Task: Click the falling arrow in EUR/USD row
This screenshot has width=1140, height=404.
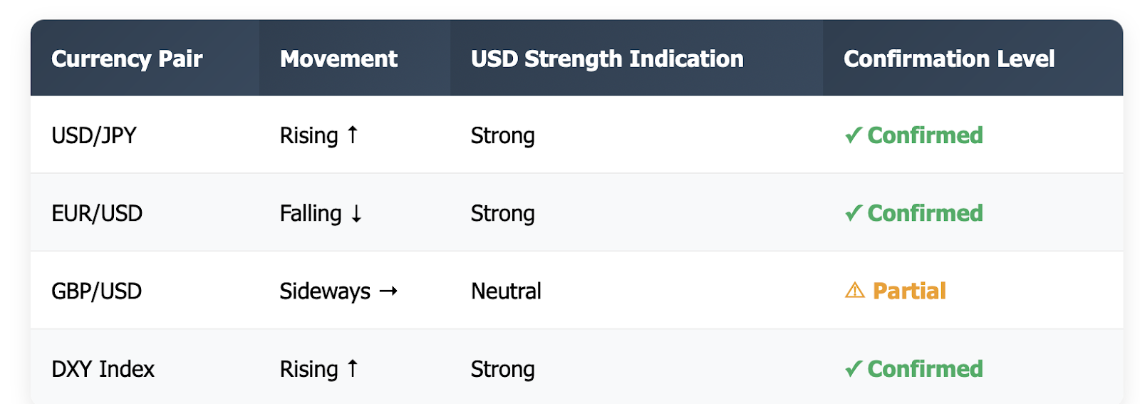Action: click(x=356, y=213)
